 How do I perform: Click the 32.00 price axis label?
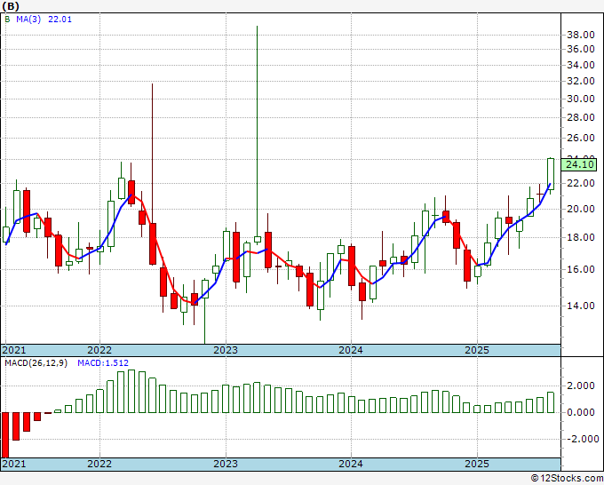[x=581, y=82]
